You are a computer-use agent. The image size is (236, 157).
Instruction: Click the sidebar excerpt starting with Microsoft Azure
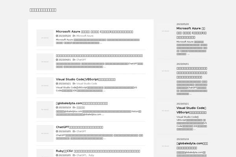click(x=192, y=48)
